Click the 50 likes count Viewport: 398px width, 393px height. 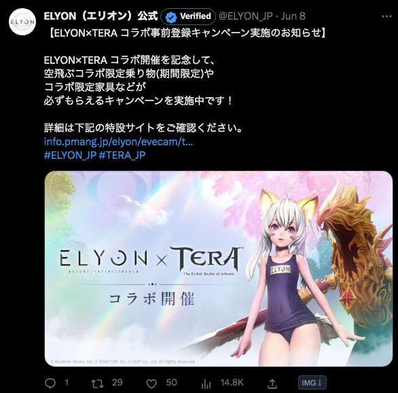pos(172,383)
